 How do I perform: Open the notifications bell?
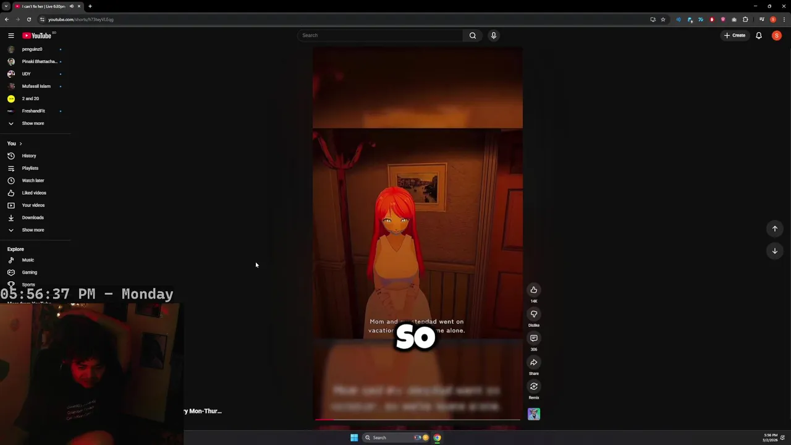[759, 35]
